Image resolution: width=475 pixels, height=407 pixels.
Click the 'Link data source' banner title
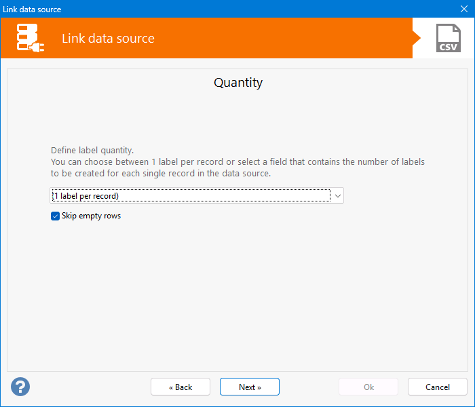[108, 38]
